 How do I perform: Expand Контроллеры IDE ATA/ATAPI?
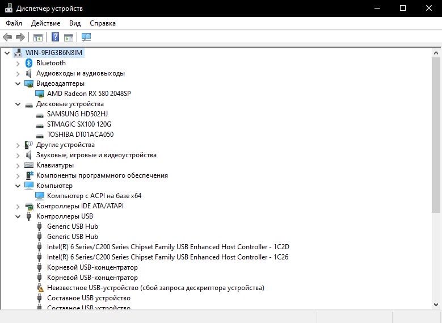tap(18, 207)
